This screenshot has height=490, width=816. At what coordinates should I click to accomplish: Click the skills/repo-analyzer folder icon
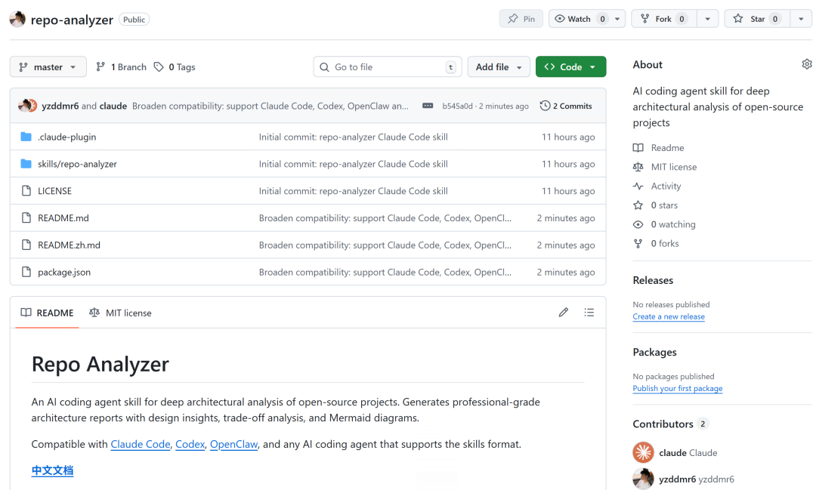[x=26, y=164]
